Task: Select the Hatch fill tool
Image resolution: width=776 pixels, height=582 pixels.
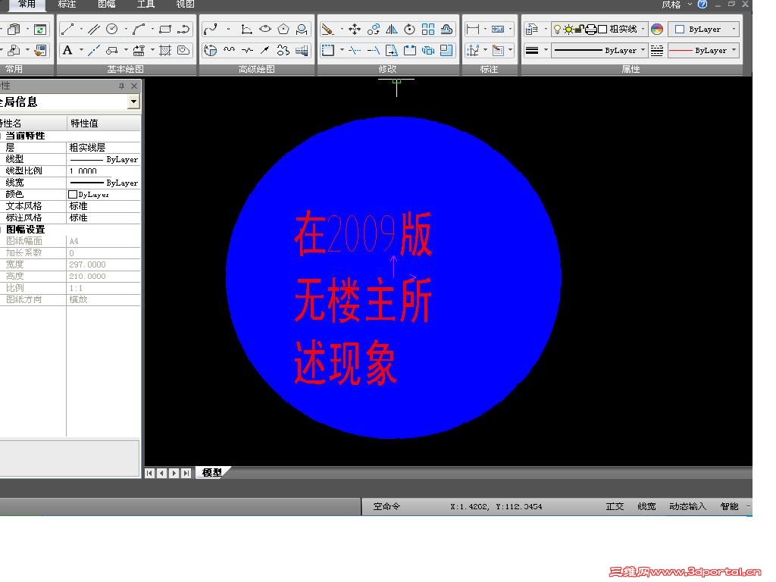Action: [x=165, y=50]
